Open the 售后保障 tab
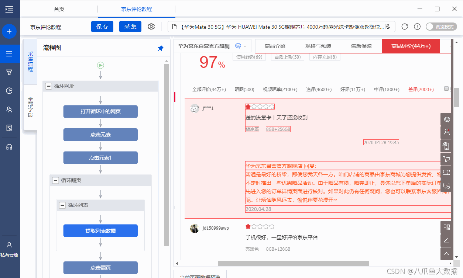The width and height of the screenshot is (463, 278). click(361, 46)
